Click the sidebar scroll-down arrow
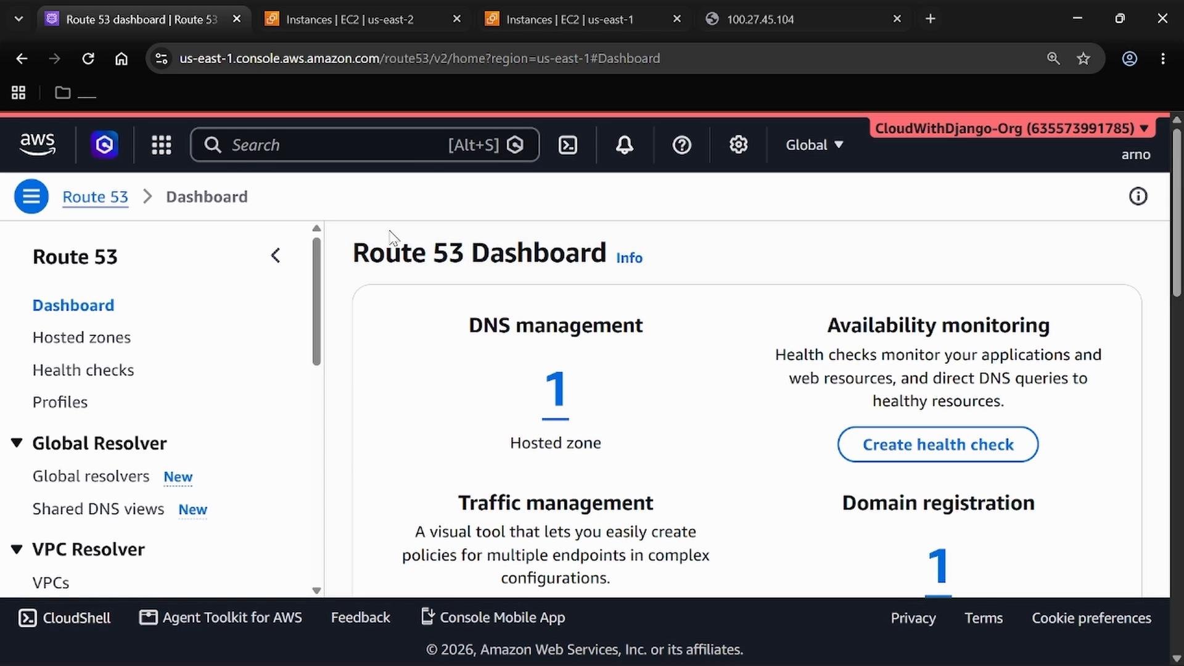This screenshot has height=666, width=1184. (316, 590)
